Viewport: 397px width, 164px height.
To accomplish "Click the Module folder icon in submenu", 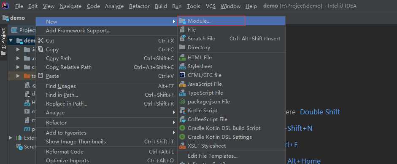I will [x=182, y=21].
